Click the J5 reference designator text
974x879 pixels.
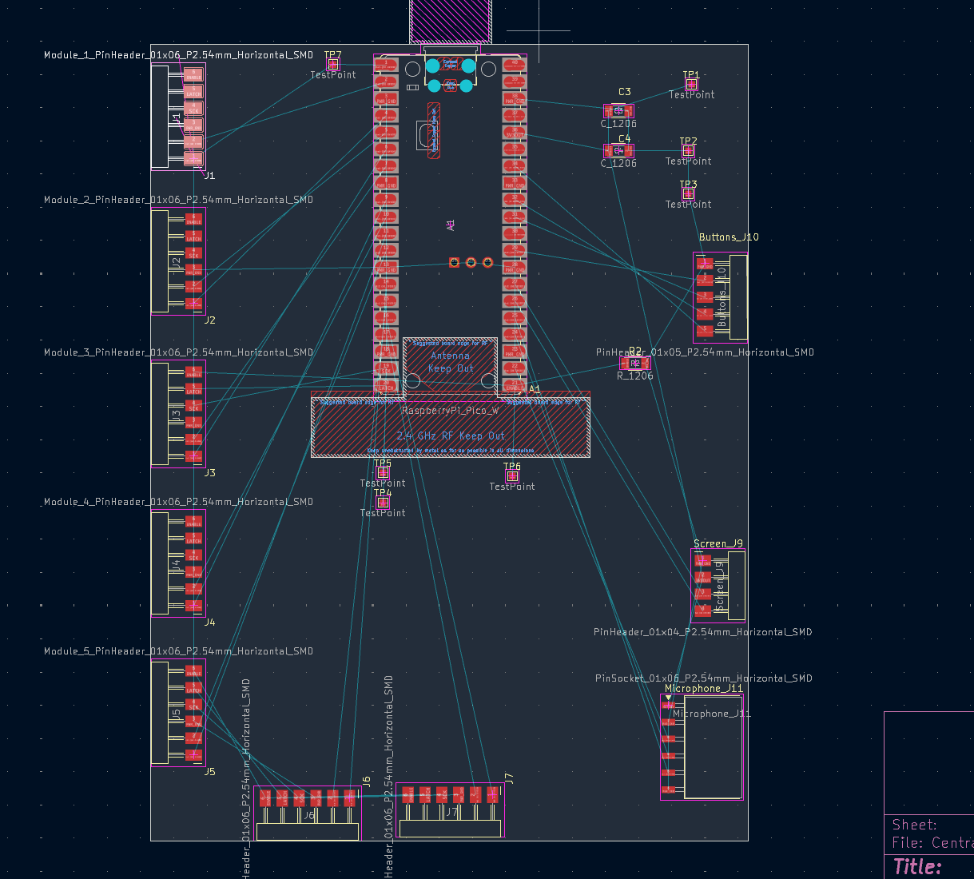coord(209,772)
